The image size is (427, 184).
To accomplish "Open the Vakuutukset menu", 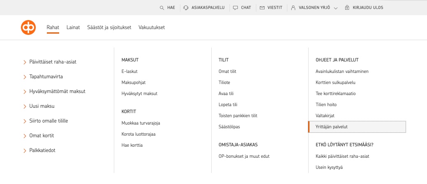I will 152,27.
